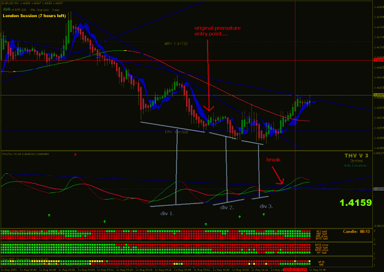Viewport: 384px width, 272px height.
Task: Click the red highlighted date on time axis
Action: click(295, 270)
